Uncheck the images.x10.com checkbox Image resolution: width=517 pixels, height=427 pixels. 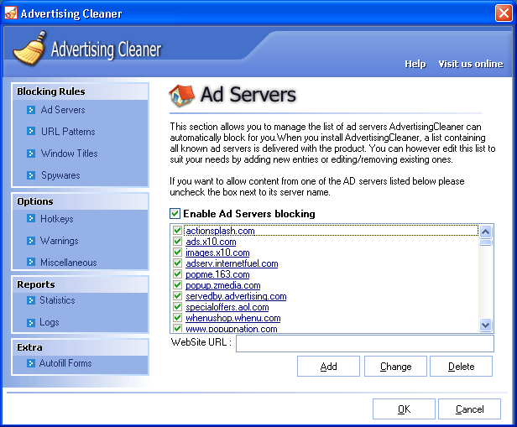click(x=177, y=252)
